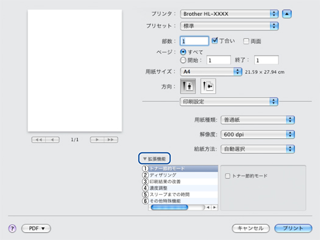This screenshot has width=320, height=240.
Task: Select トナー節約モード in the list
Action: pyautogui.click(x=183, y=169)
